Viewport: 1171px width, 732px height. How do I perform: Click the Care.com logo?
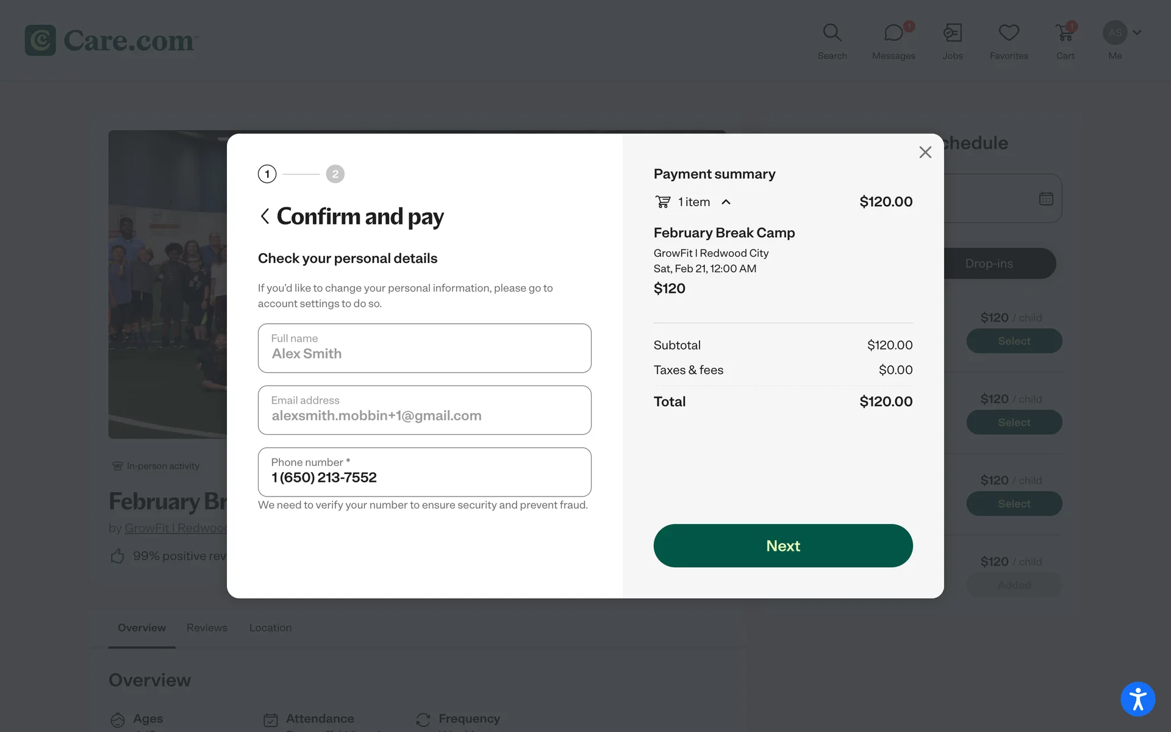click(112, 40)
